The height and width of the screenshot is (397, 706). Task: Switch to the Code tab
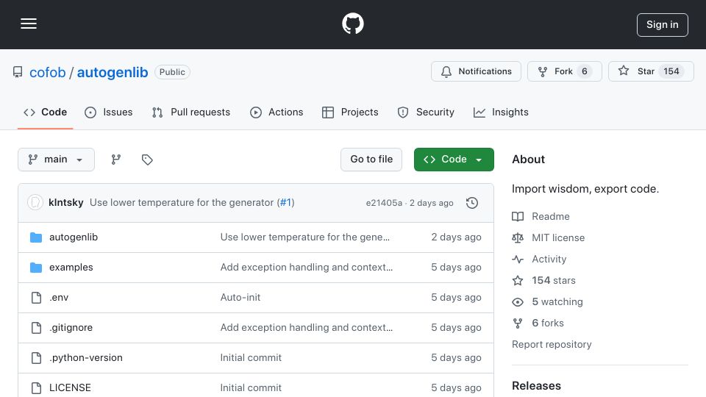[45, 112]
